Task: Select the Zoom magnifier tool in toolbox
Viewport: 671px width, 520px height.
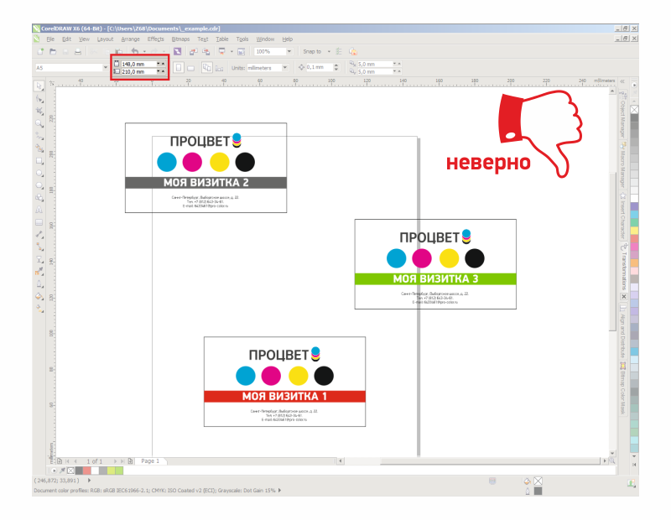Action: 39,123
